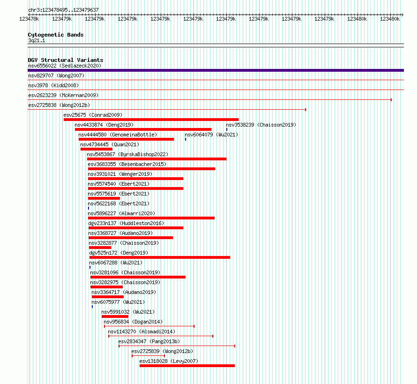Screen dimensions: 417x384
Task: Click nsv4734445 (Quan2021) label
Action: click(x=110, y=144)
